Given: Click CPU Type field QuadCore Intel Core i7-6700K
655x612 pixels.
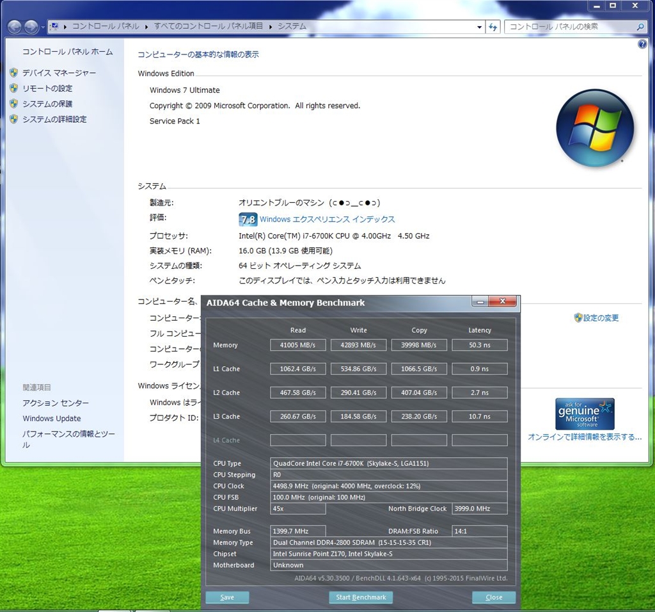Looking at the screenshot, I should pyautogui.click(x=389, y=463).
